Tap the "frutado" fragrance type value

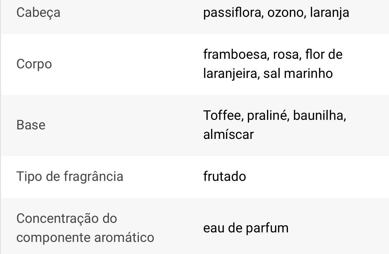224,176
